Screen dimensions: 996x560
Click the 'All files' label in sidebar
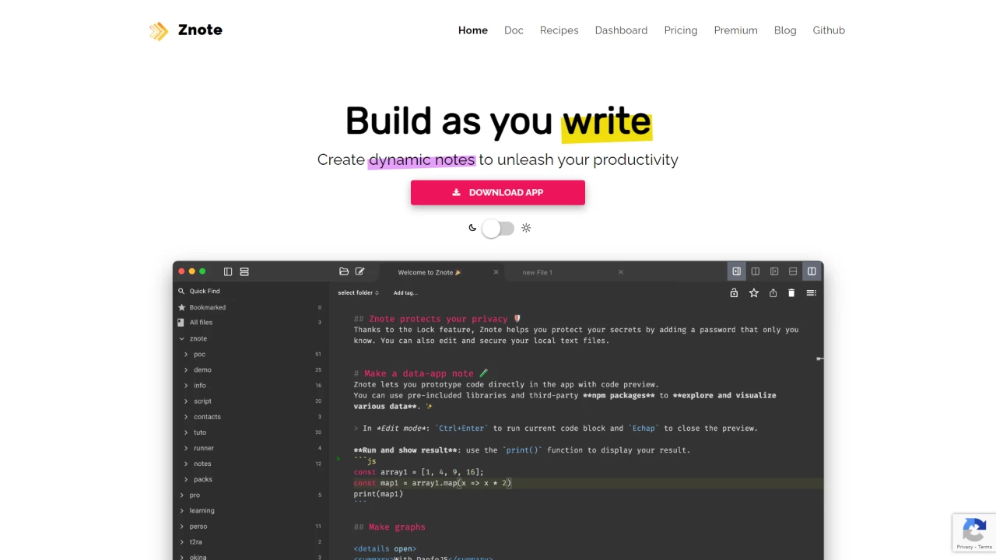[201, 322]
